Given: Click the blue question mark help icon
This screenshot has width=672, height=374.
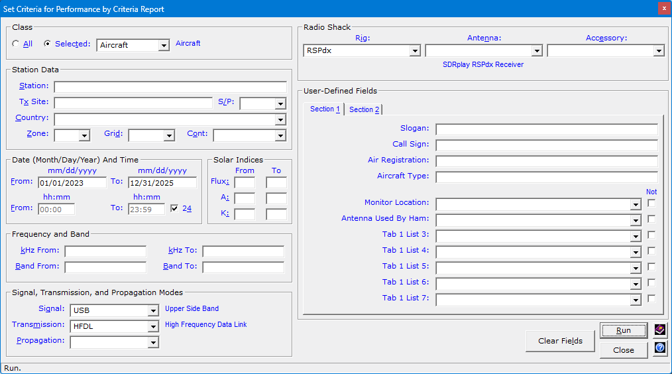Looking at the screenshot, I should pyautogui.click(x=659, y=348).
